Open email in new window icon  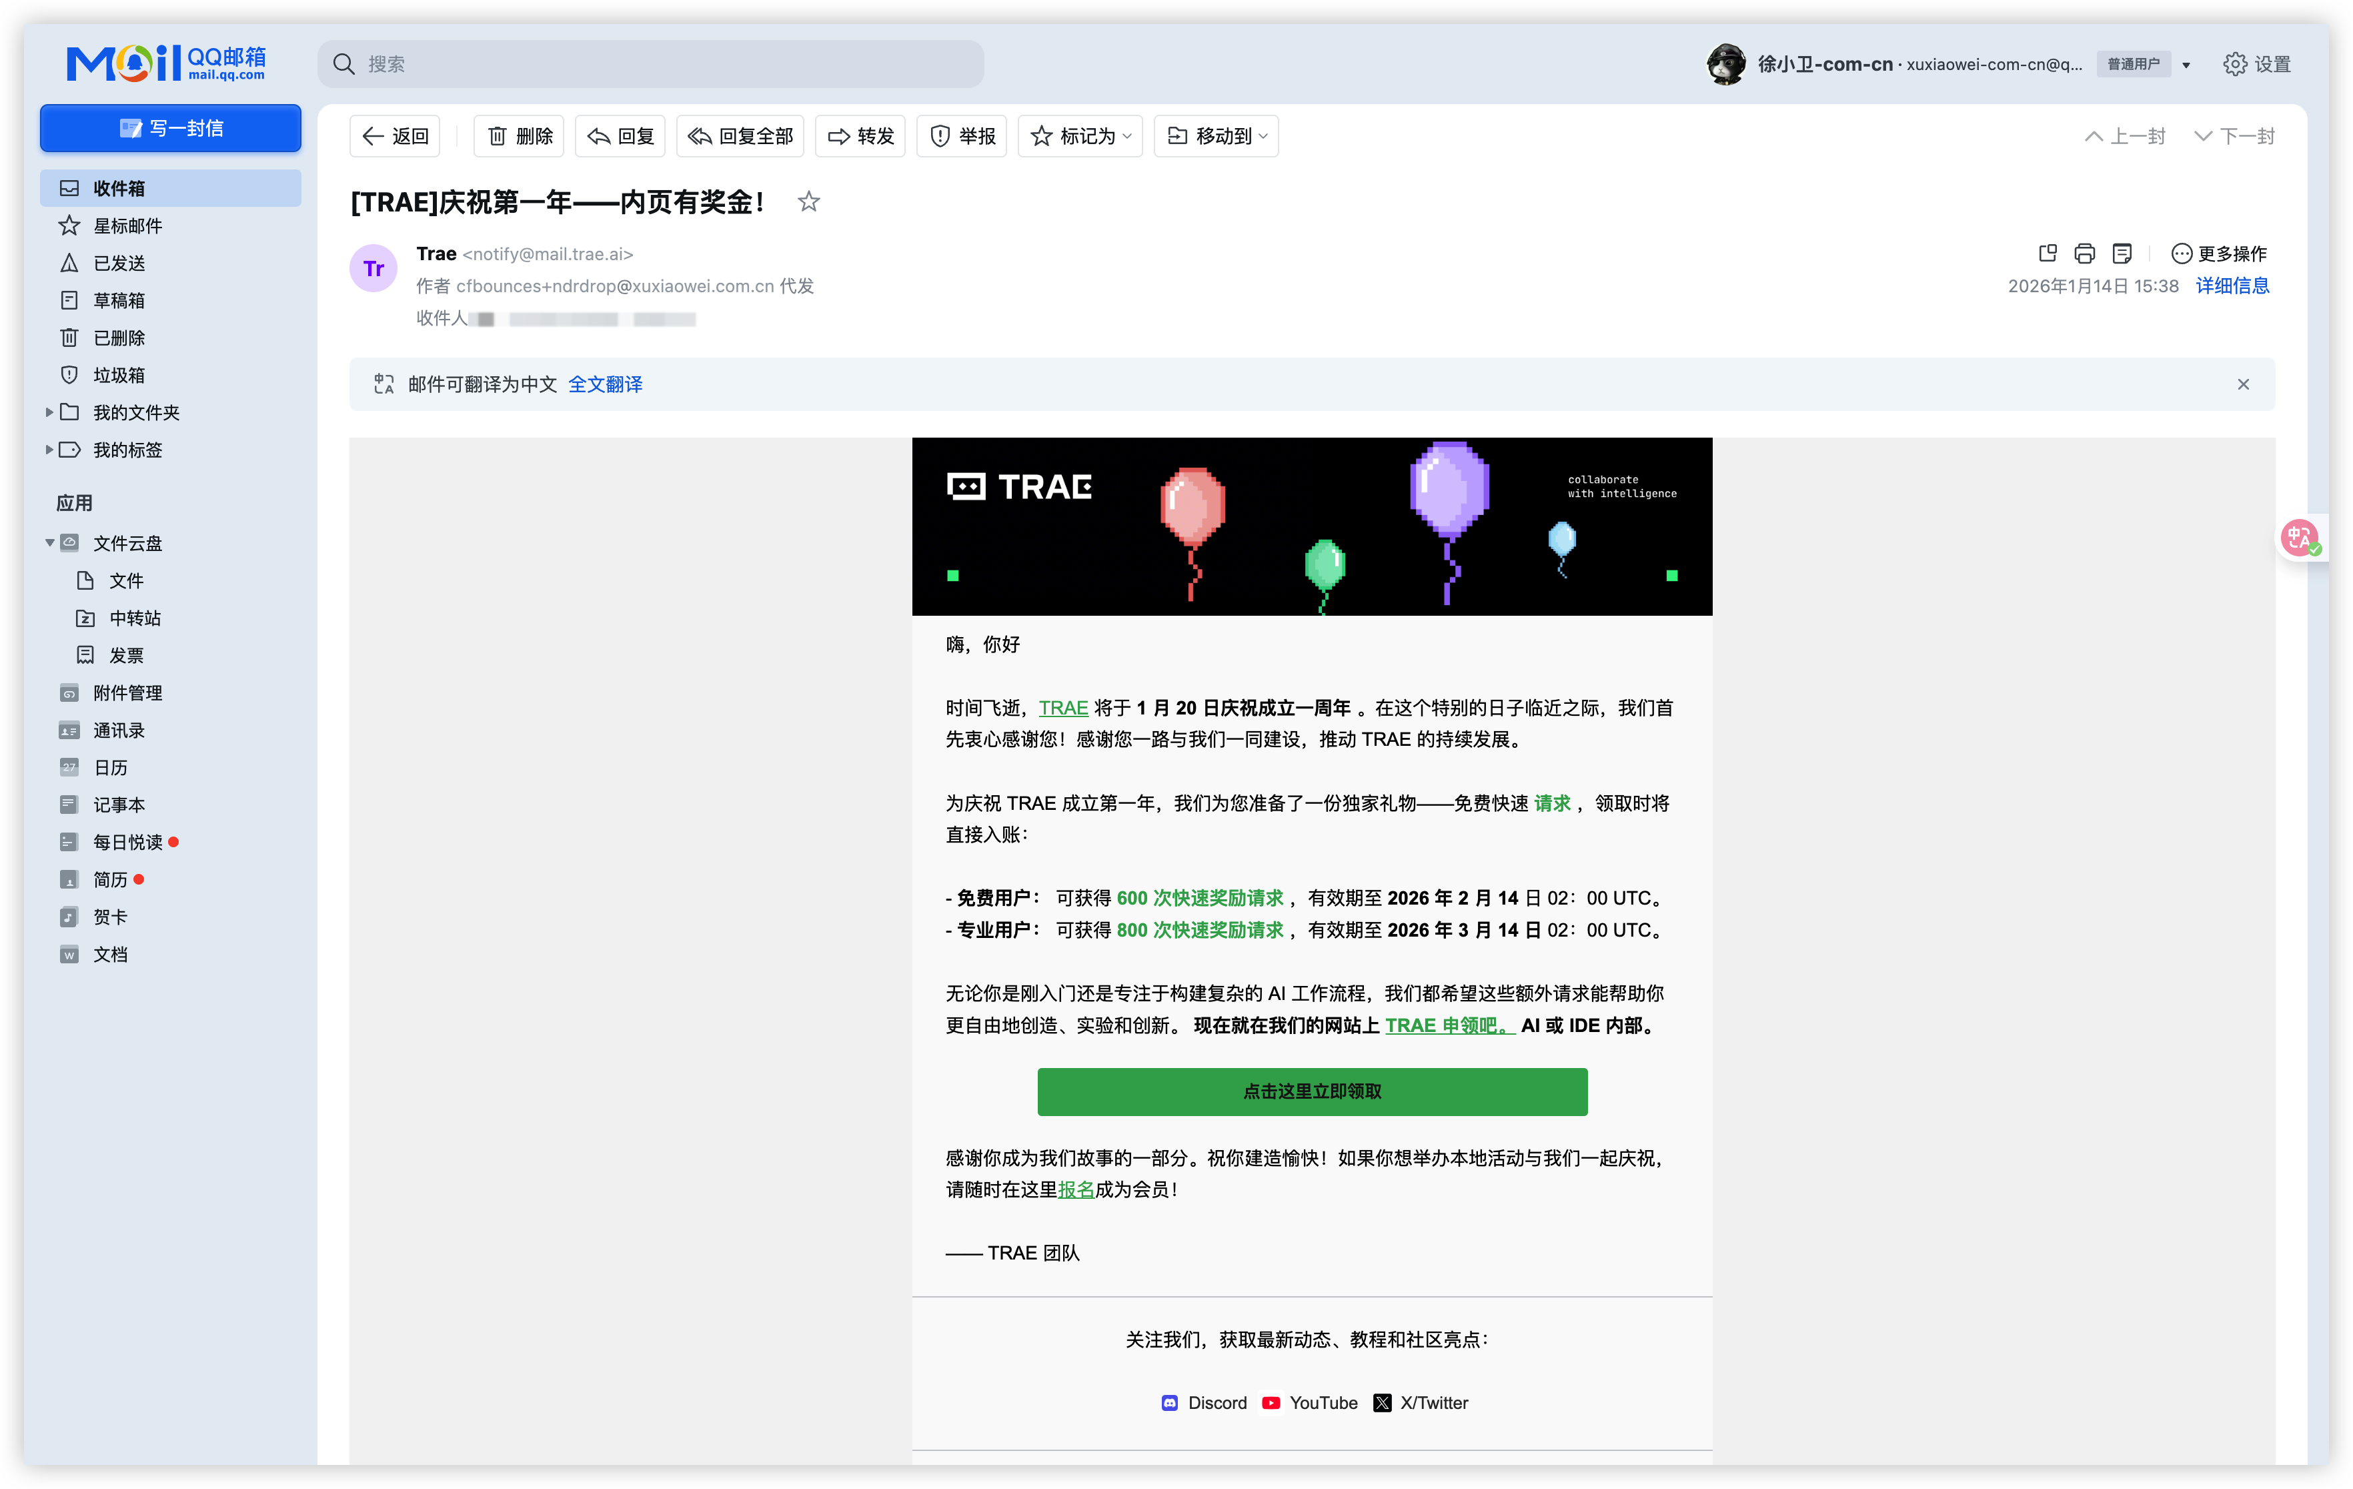tap(2047, 254)
